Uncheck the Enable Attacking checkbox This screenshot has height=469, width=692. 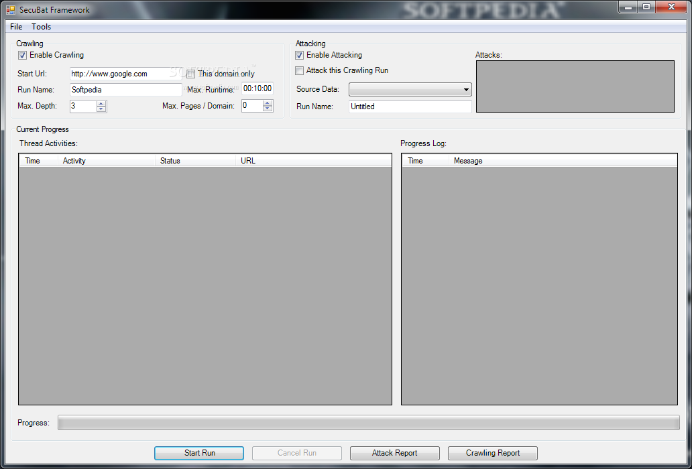(300, 55)
